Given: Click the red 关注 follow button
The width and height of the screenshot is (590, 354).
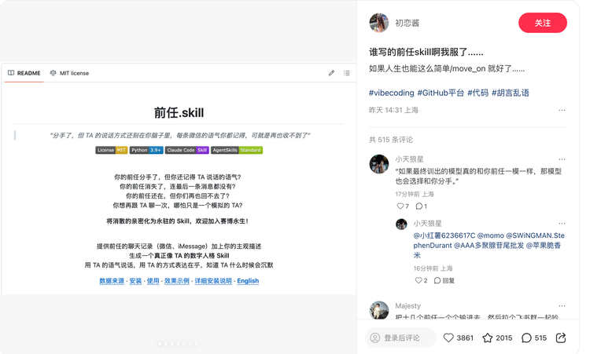Looking at the screenshot, I should pyautogui.click(x=542, y=23).
